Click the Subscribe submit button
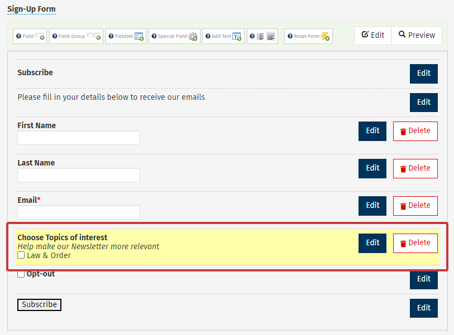This screenshot has height=335, width=454. click(39, 305)
